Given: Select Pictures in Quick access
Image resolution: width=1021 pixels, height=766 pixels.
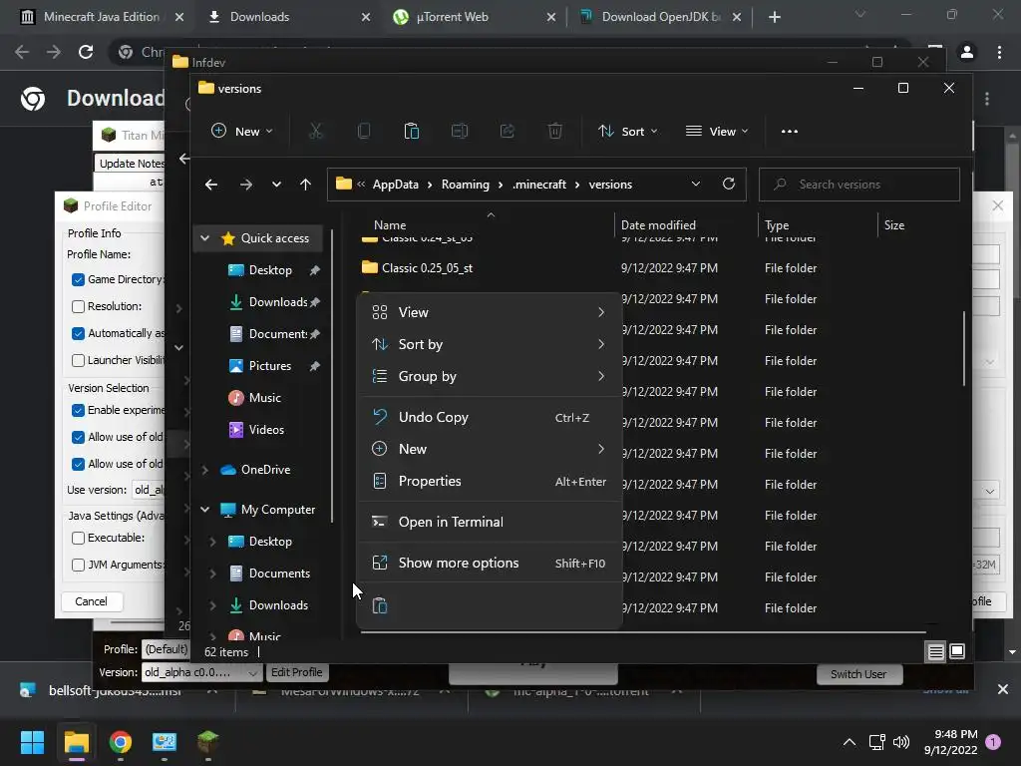Looking at the screenshot, I should coord(270,366).
